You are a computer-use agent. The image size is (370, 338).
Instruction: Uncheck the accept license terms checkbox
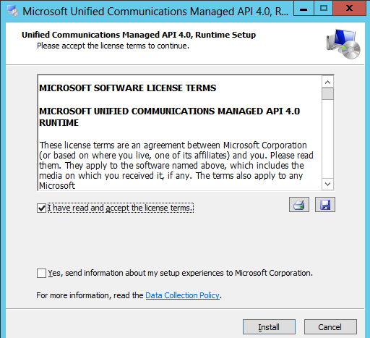[x=41, y=208]
